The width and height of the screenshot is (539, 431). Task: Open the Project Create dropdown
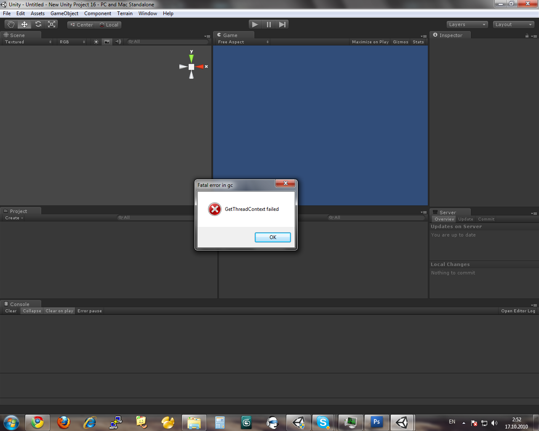(x=14, y=218)
